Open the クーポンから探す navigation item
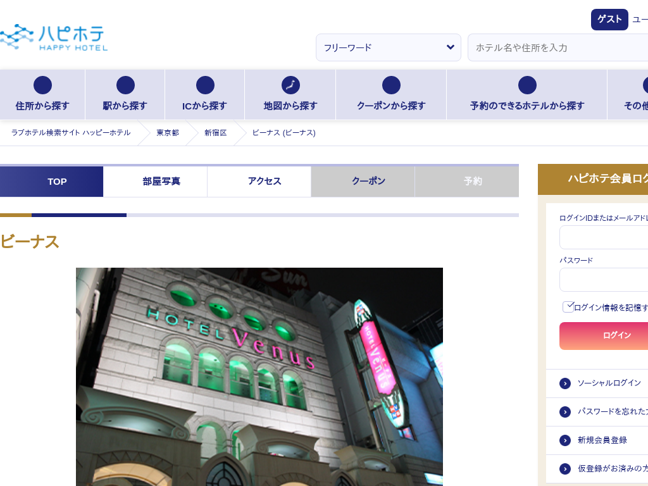648x486 pixels. 391,95
